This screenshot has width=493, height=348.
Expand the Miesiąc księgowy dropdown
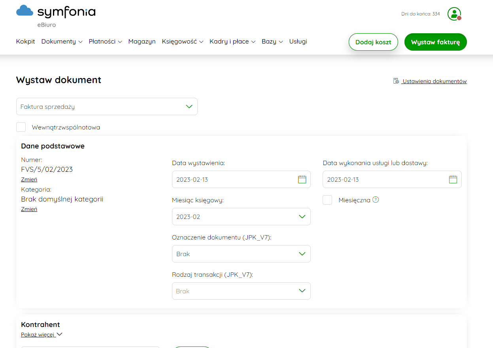pyautogui.click(x=241, y=217)
